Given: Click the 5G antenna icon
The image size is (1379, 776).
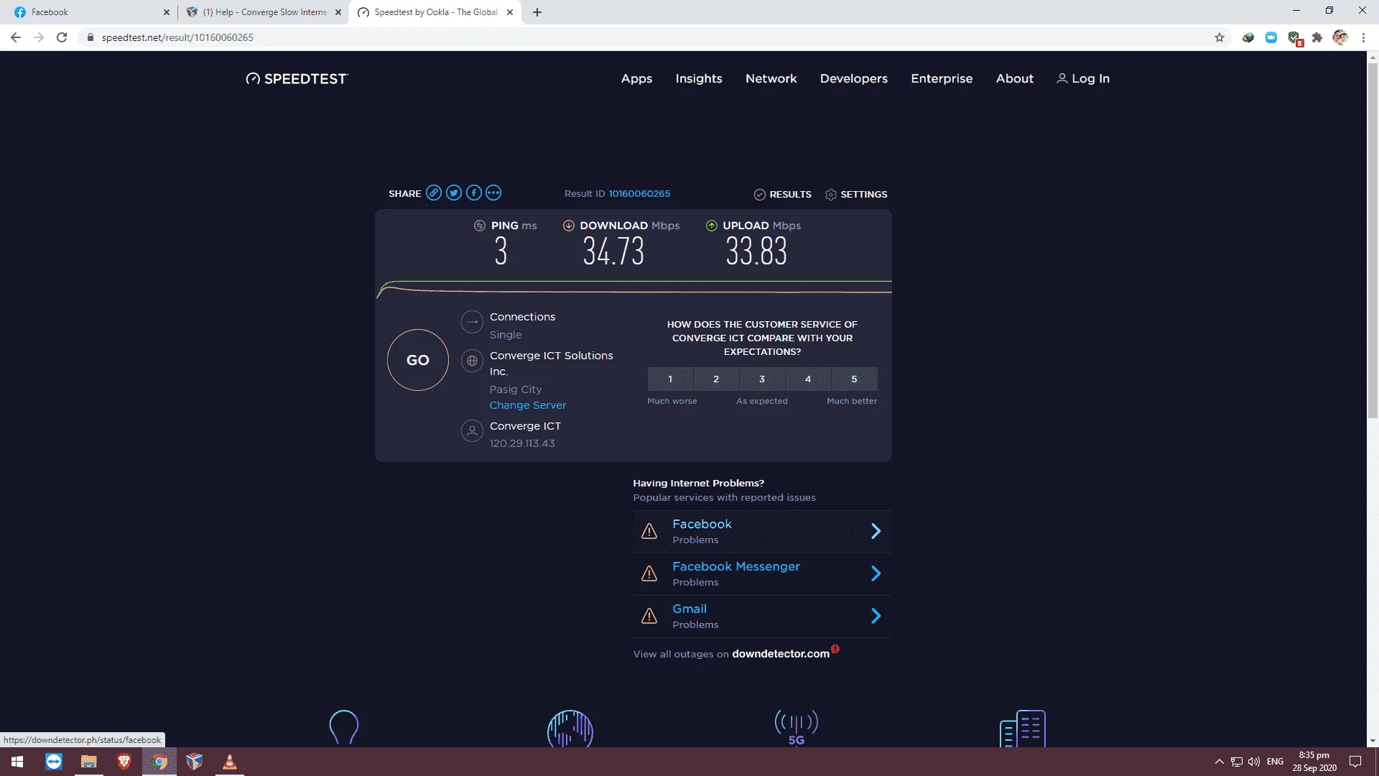Looking at the screenshot, I should pyautogui.click(x=797, y=727).
